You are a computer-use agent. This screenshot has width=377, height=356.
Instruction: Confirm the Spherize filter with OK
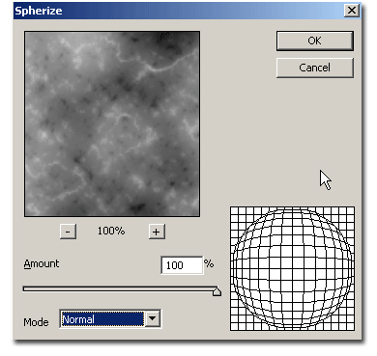point(315,41)
